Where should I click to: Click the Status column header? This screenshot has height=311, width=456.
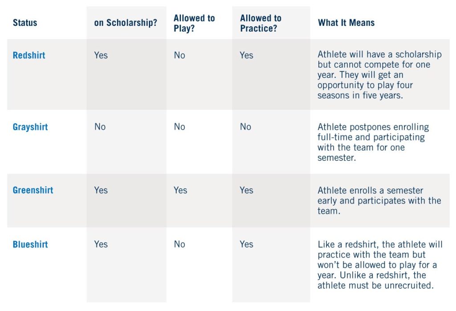[x=25, y=23]
